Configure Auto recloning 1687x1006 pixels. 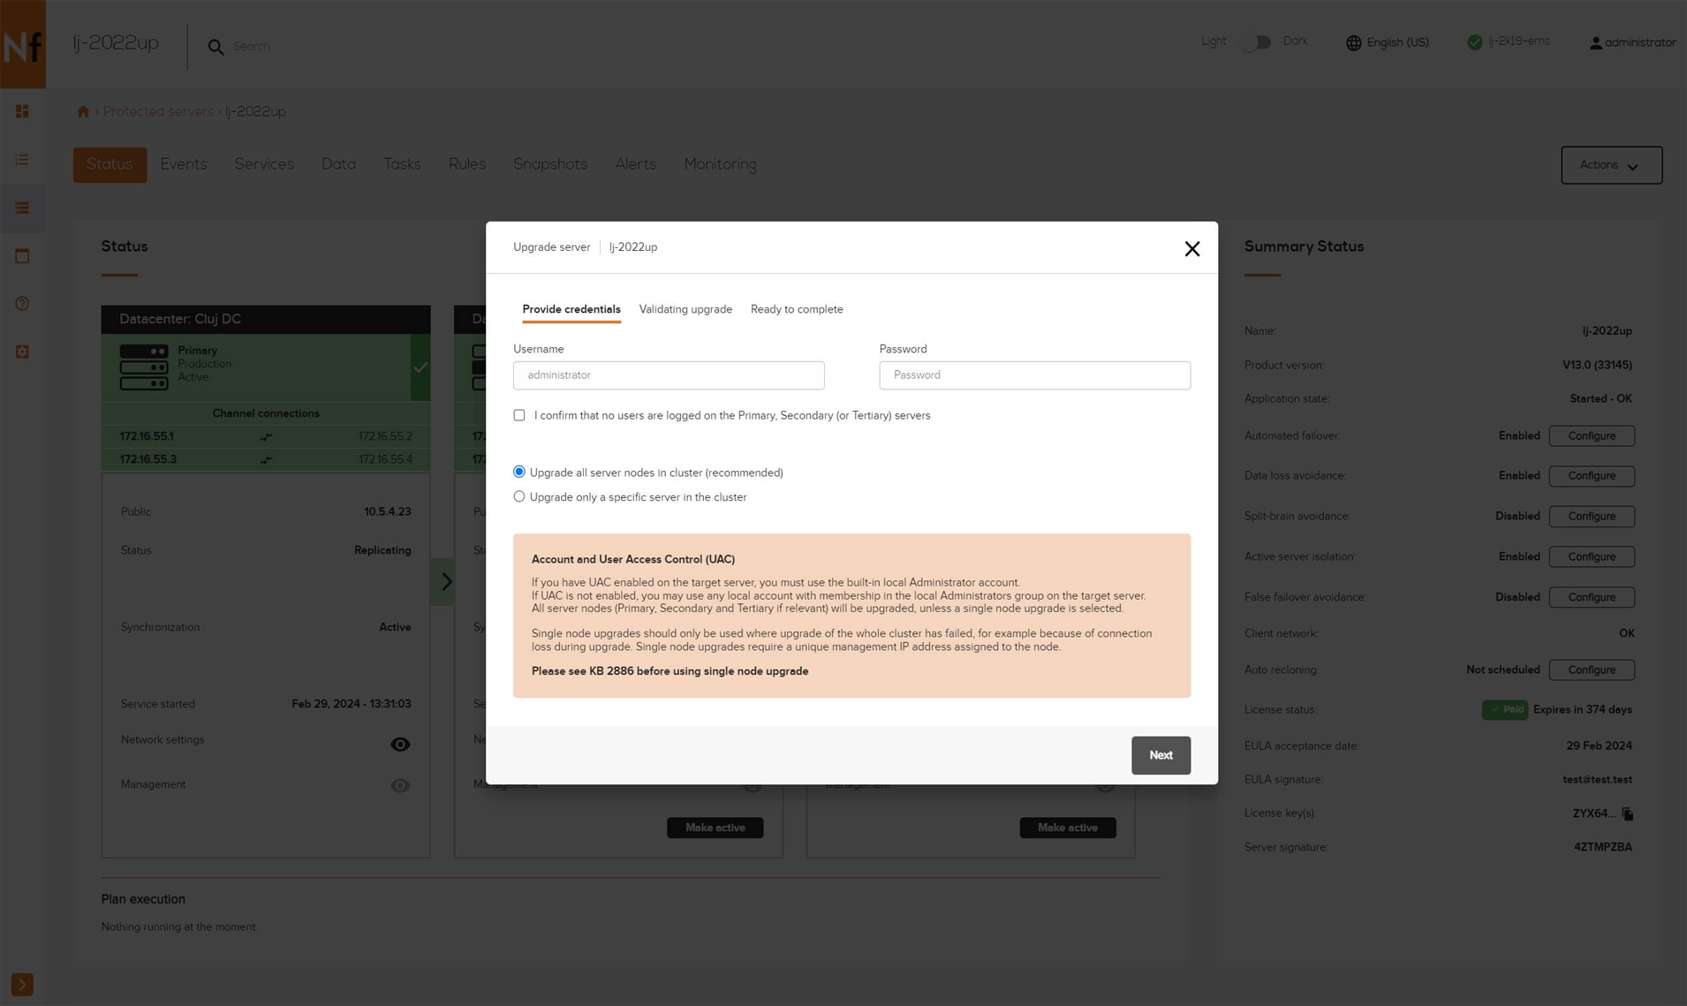(x=1592, y=670)
